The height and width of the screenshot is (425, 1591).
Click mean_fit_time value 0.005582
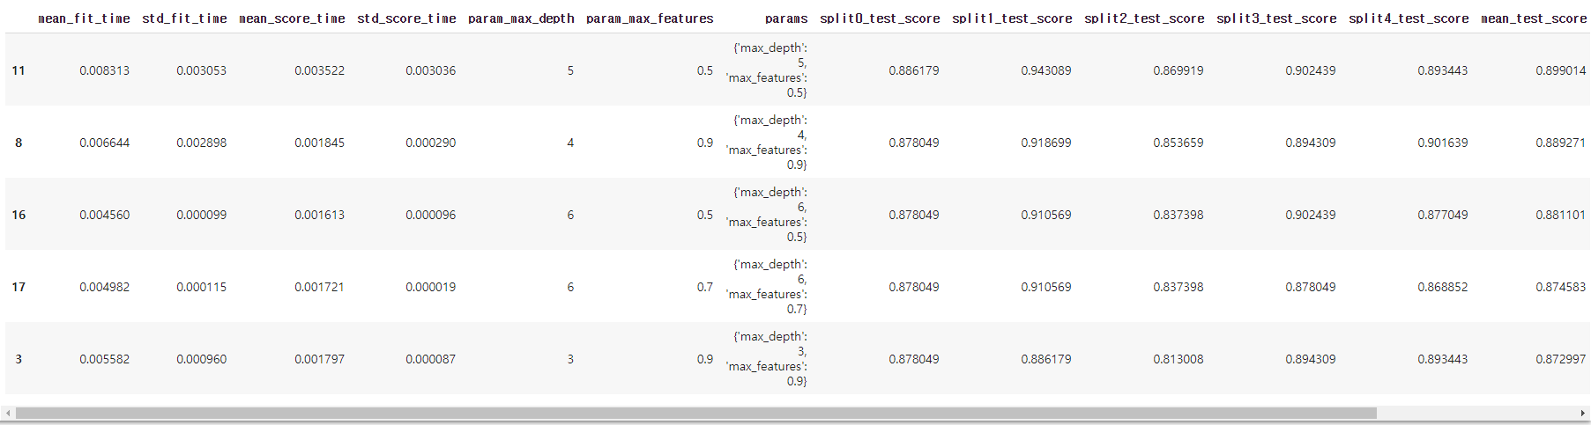[104, 359]
